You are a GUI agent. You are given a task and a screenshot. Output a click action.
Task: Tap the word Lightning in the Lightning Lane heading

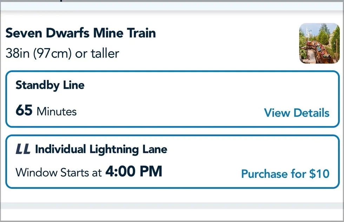114,150
